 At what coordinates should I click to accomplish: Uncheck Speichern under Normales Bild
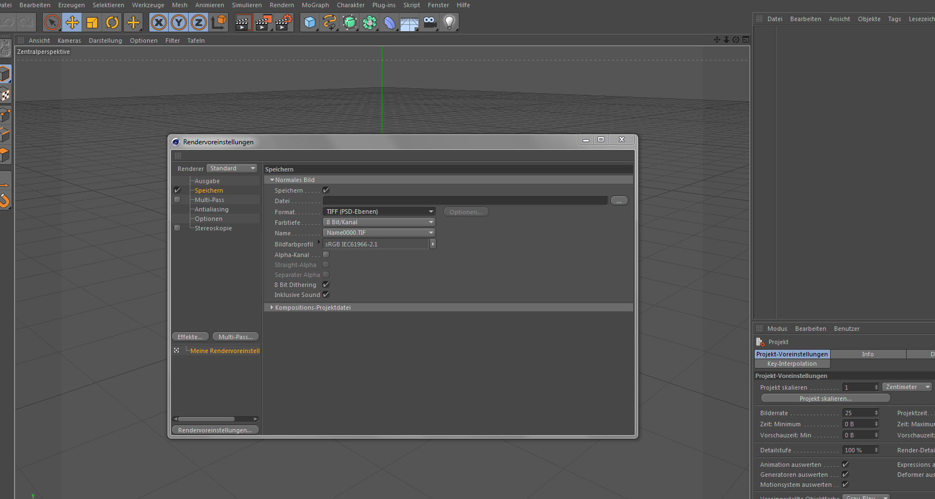(326, 190)
